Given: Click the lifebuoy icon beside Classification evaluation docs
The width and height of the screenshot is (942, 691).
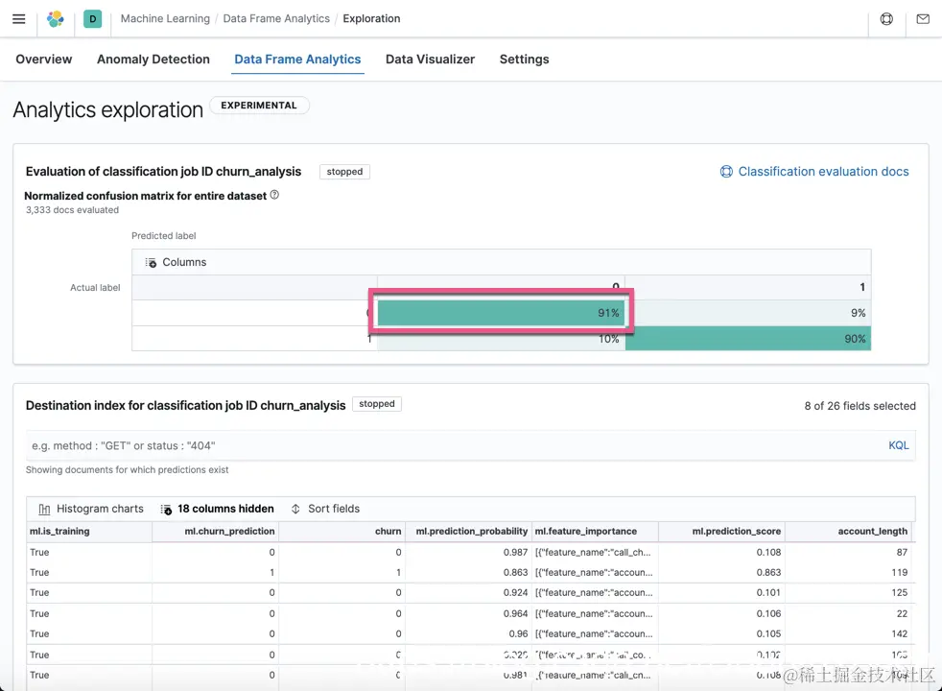Looking at the screenshot, I should [726, 171].
